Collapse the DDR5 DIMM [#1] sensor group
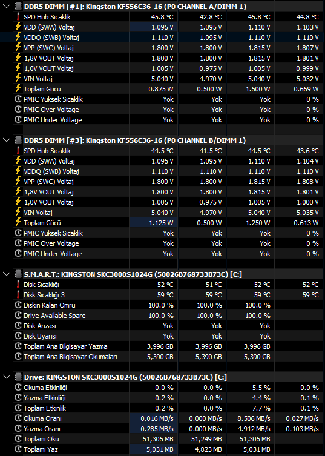The height and width of the screenshot is (456, 325). point(7,6)
